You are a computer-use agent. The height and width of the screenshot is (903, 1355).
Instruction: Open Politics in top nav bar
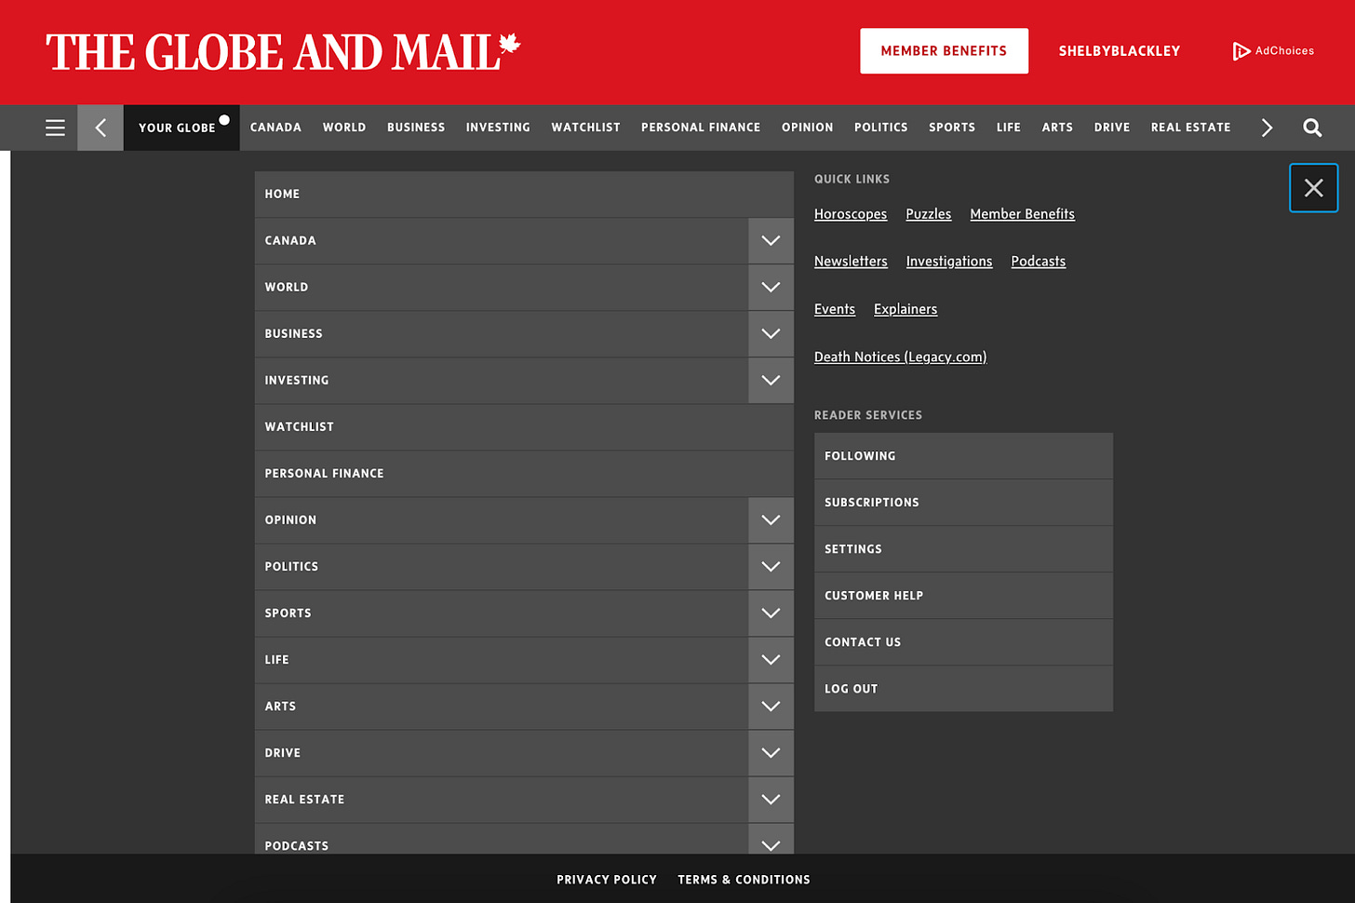click(880, 128)
